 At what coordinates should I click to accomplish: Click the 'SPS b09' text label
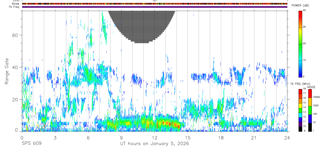31,144
